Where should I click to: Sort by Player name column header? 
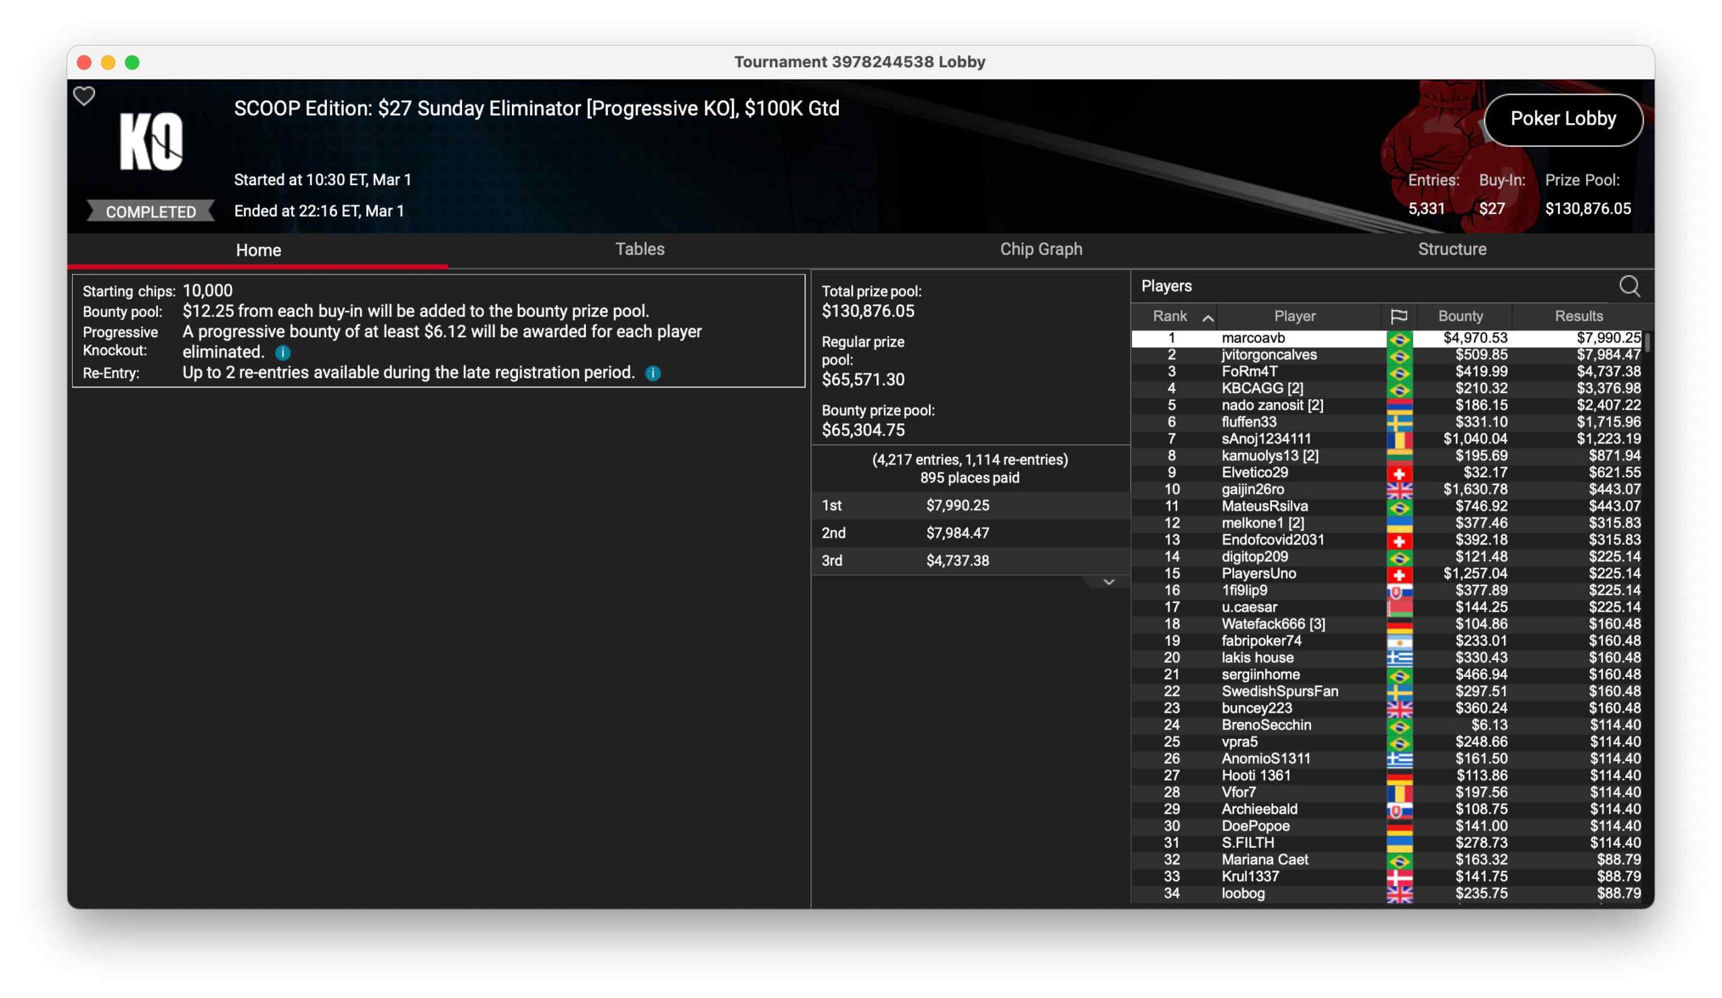(x=1294, y=316)
